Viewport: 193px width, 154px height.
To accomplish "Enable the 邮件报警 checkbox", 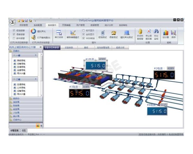I will click(14, 38).
